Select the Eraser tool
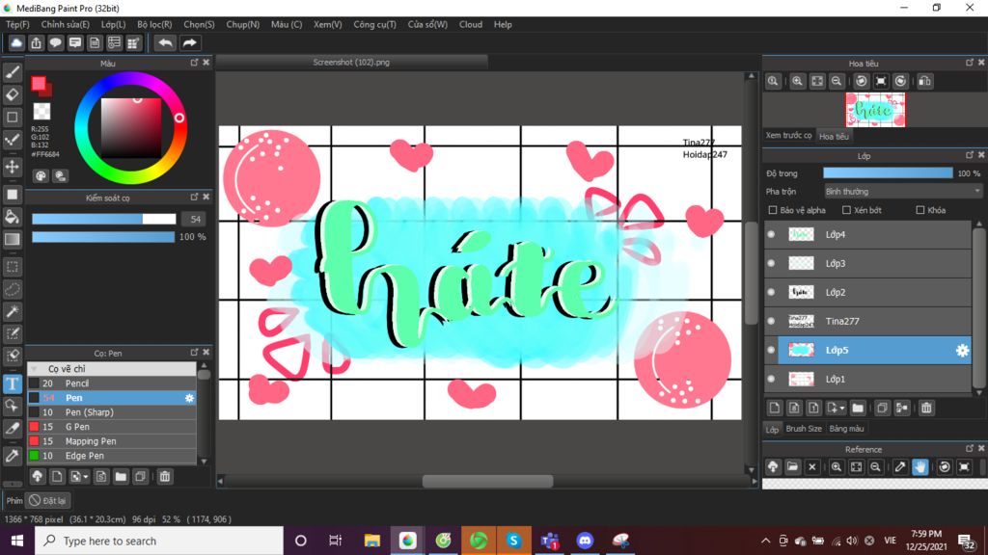 (12, 94)
